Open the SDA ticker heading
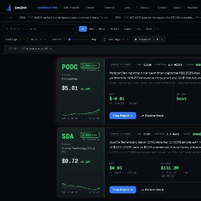201x201 pixels. click(68, 136)
